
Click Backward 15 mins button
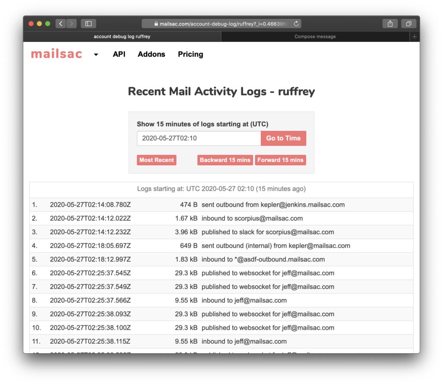(225, 160)
